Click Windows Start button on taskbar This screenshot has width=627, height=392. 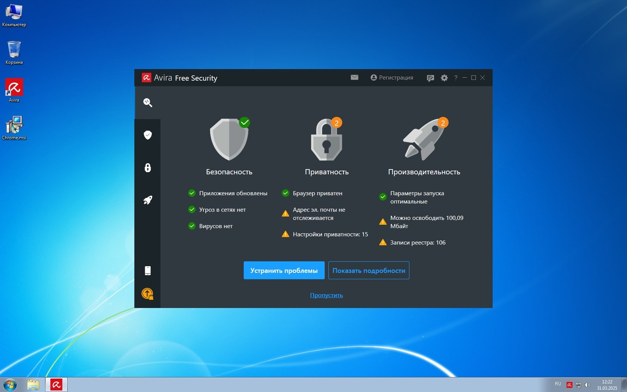(x=10, y=385)
